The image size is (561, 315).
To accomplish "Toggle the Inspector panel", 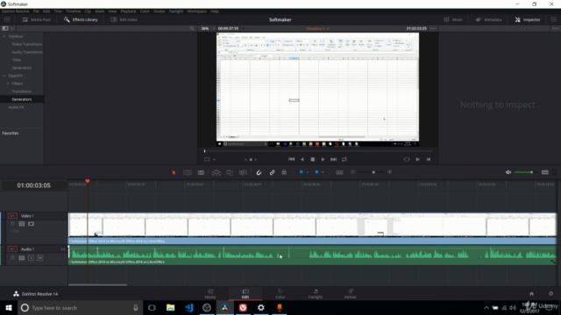I will pyautogui.click(x=528, y=19).
